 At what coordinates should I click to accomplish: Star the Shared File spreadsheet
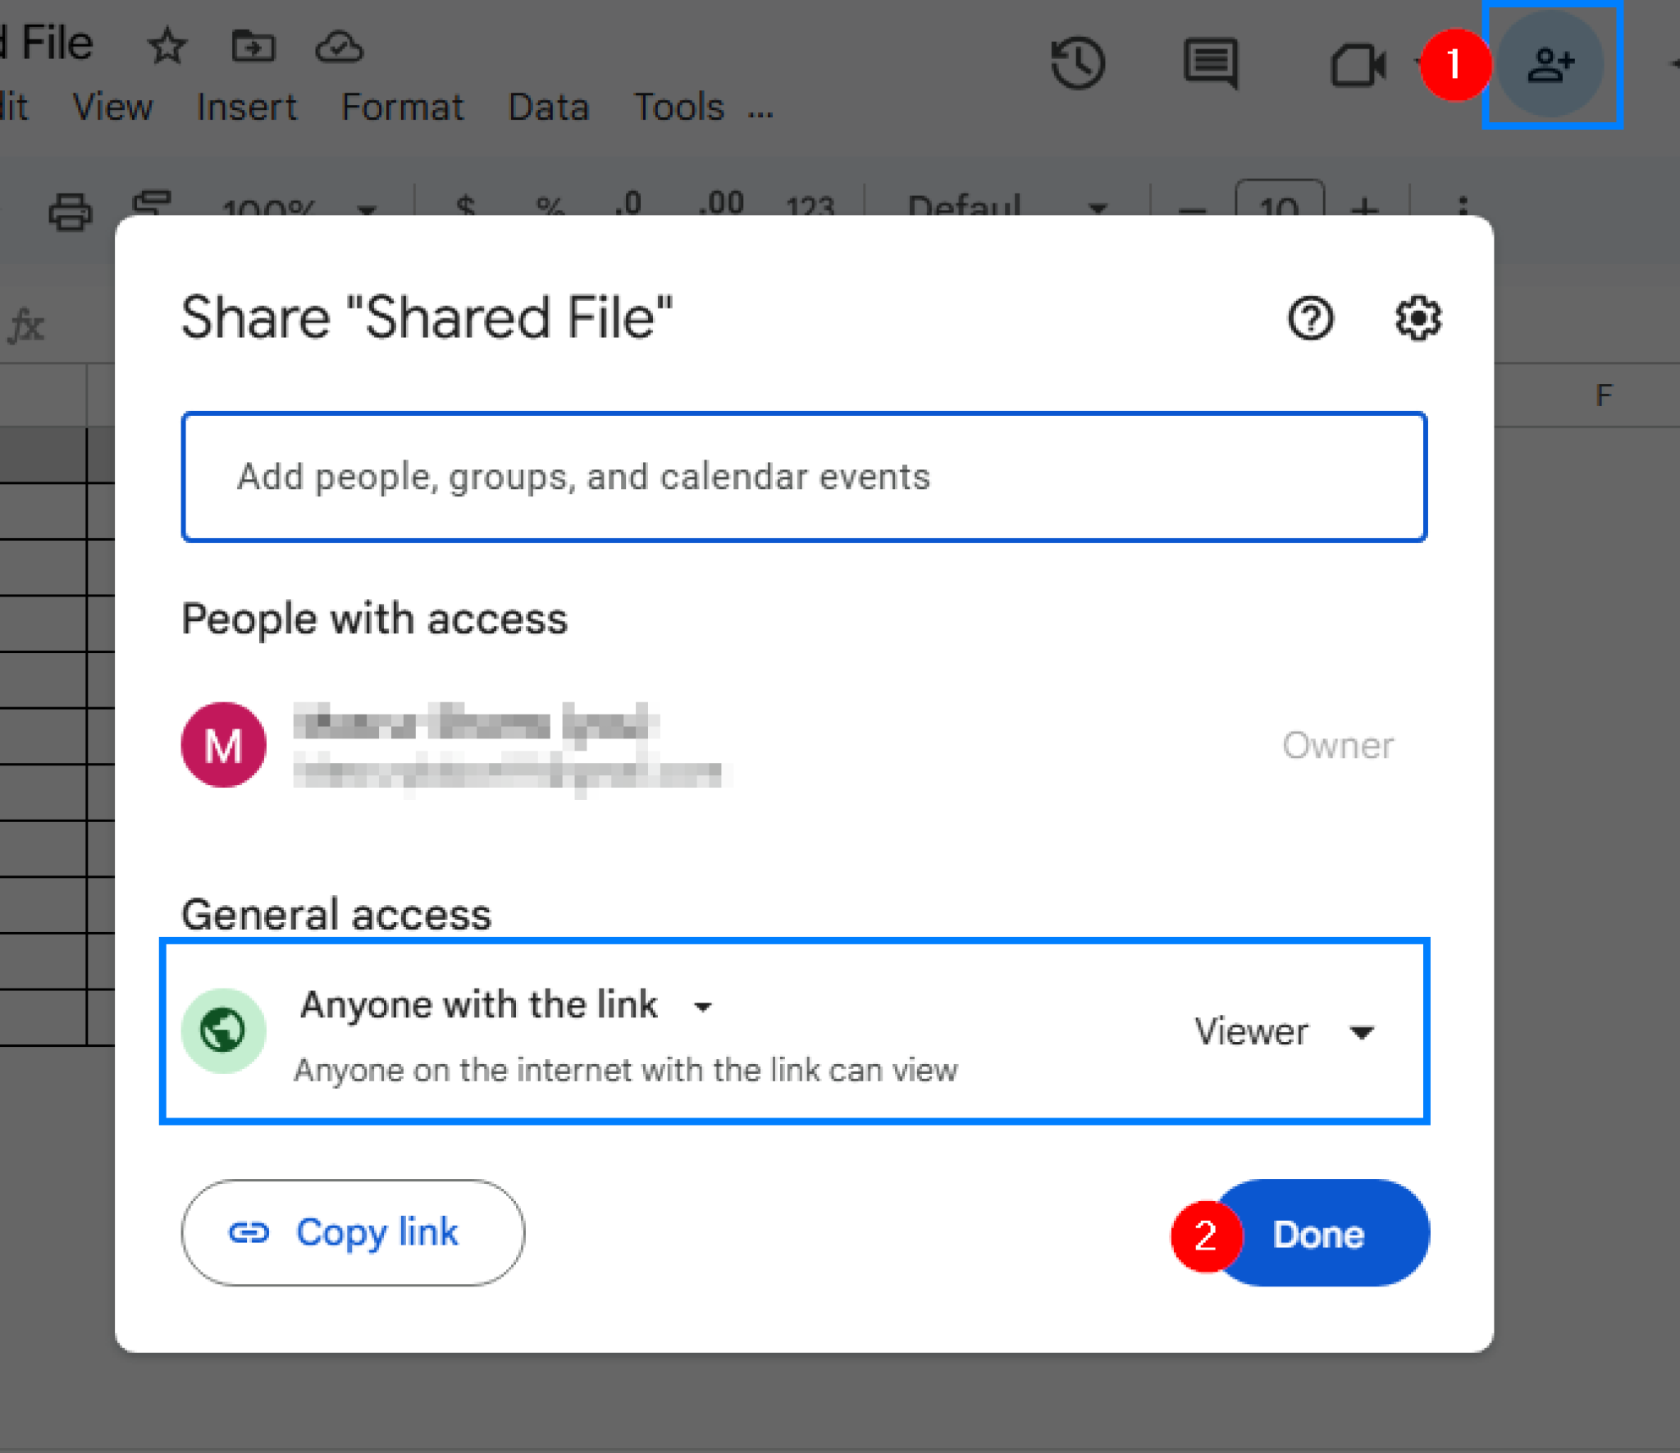pos(167,47)
